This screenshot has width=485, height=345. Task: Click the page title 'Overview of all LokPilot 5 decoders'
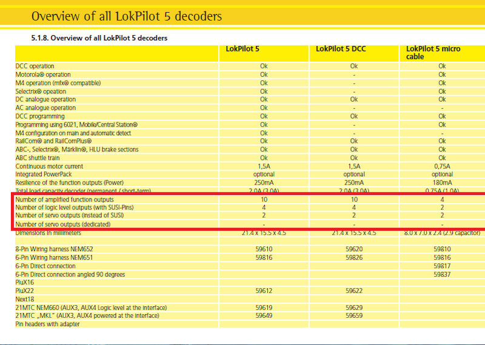click(x=127, y=16)
